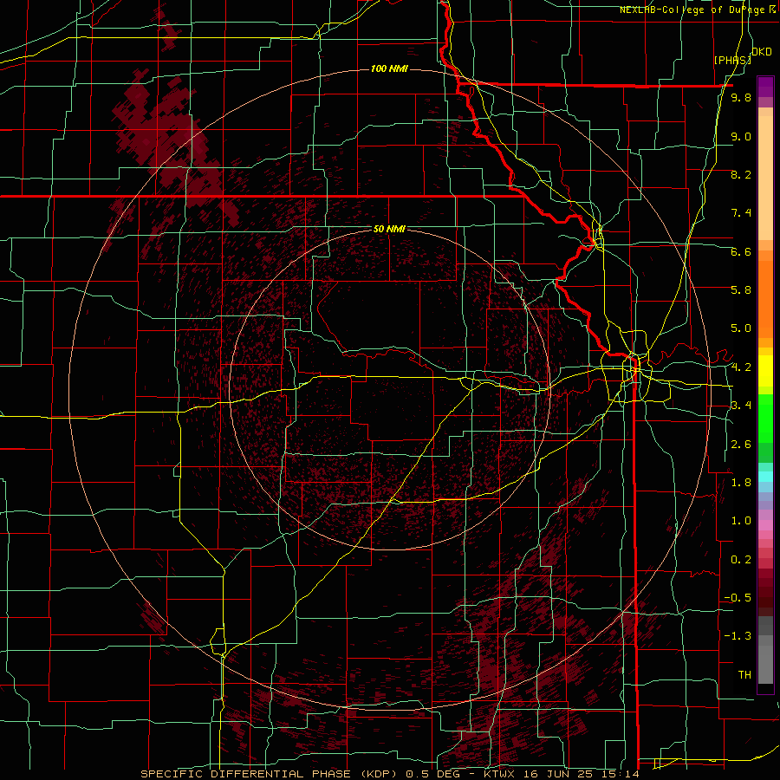780x780 pixels.
Task: Click the -1.3 value on color scale
Action: click(x=738, y=636)
